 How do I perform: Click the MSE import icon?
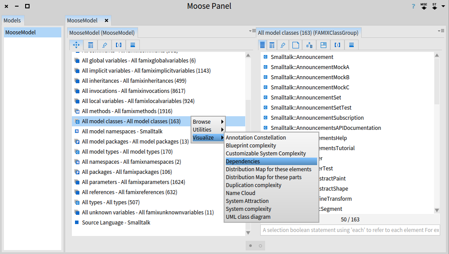pos(424,6)
